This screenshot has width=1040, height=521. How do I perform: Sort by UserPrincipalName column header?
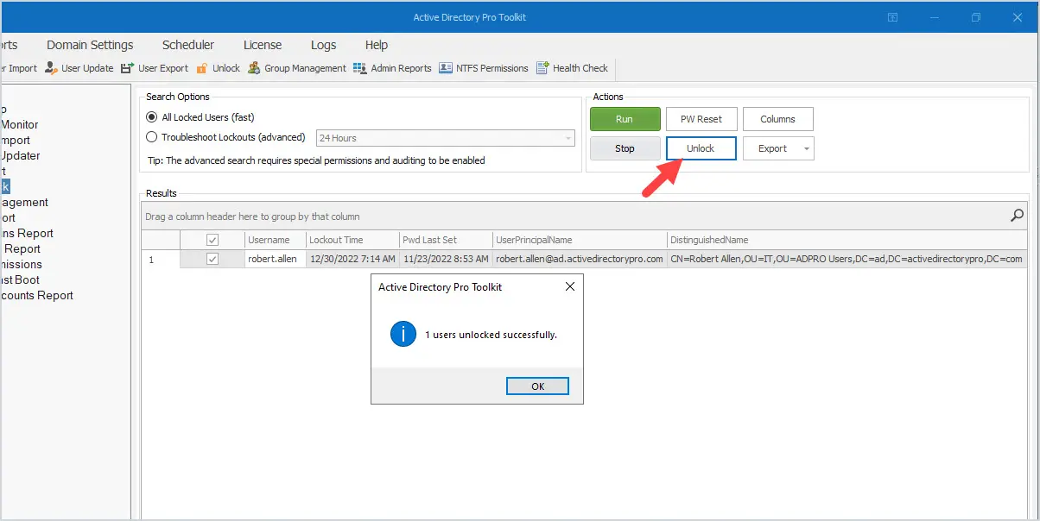pyautogui.click(x=580, y=240)
